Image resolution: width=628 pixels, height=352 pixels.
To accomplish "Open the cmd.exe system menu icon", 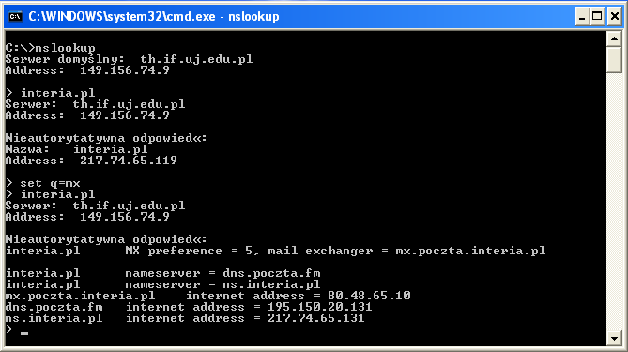I will click(x=16, y=16).
